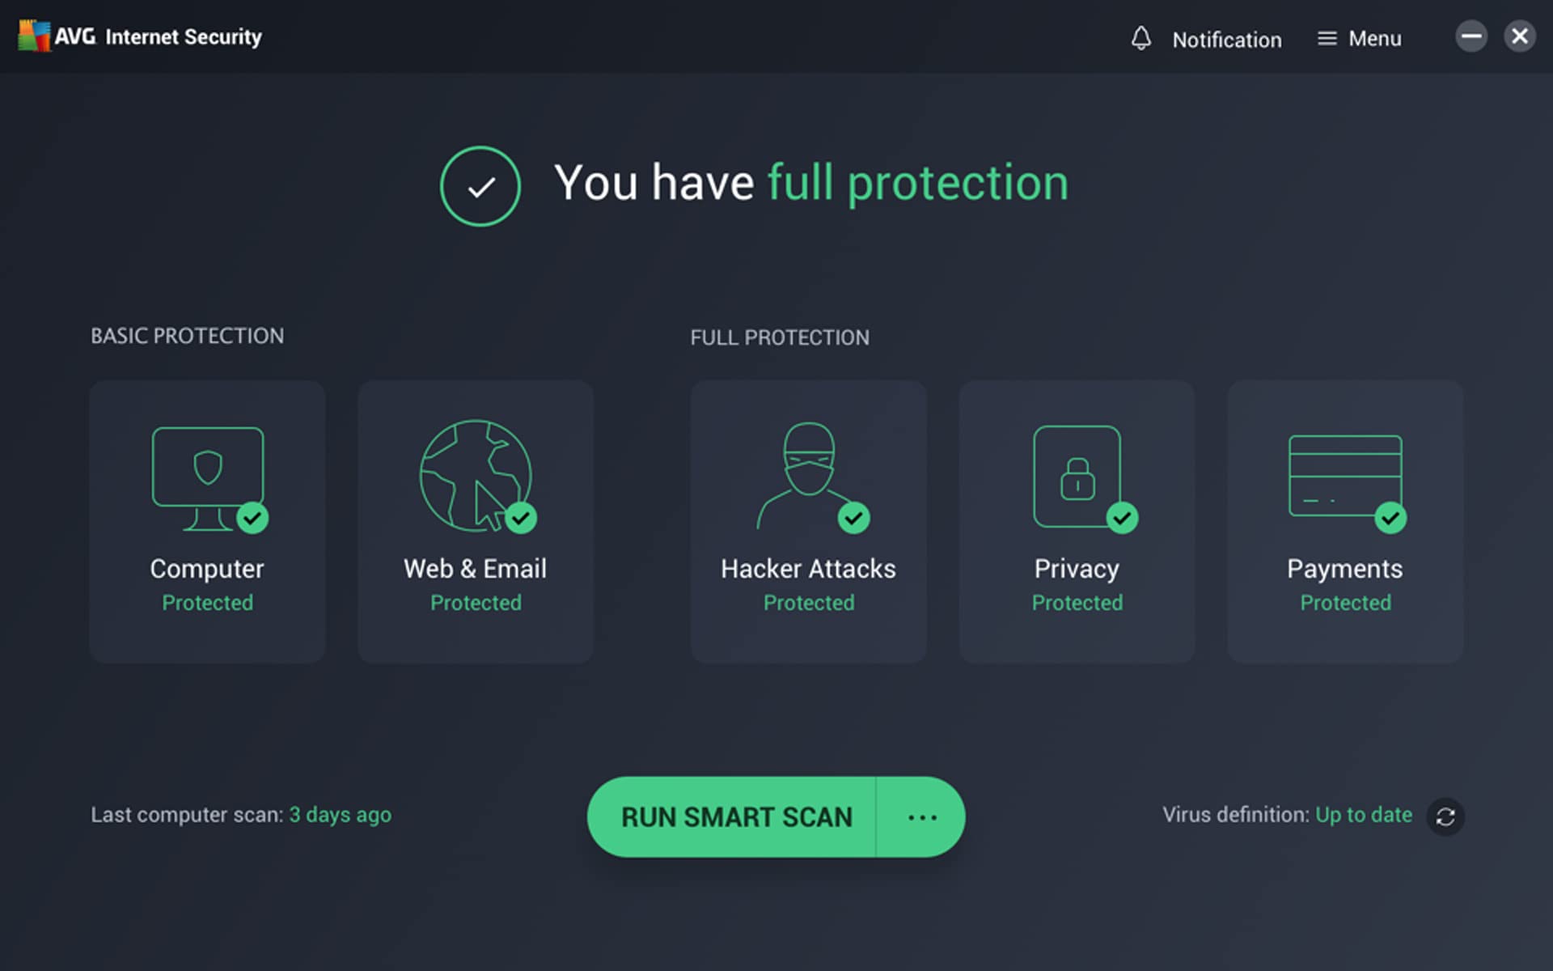Select the Hacker Attacks tile title

pyautogui.click(x=808, y=569)
